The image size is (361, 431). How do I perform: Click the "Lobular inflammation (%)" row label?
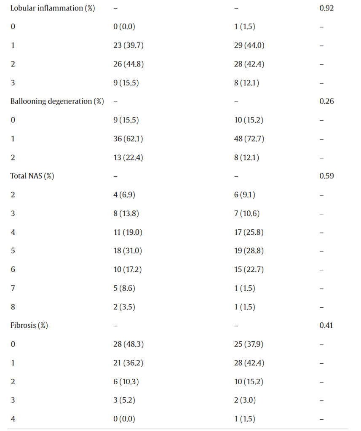coord(53,8)
